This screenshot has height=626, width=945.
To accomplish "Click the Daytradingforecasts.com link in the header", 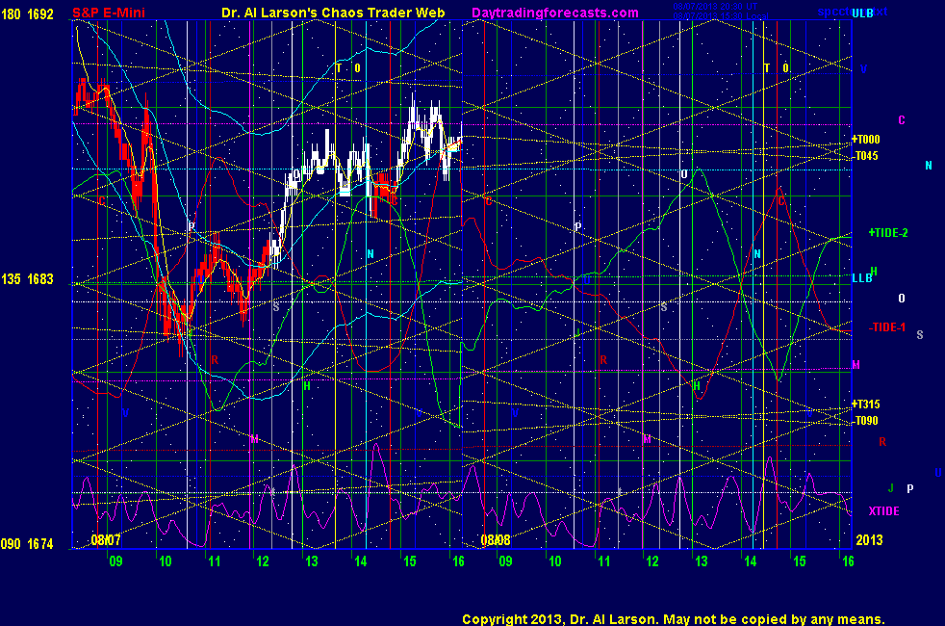I will [x=554, y=13].
